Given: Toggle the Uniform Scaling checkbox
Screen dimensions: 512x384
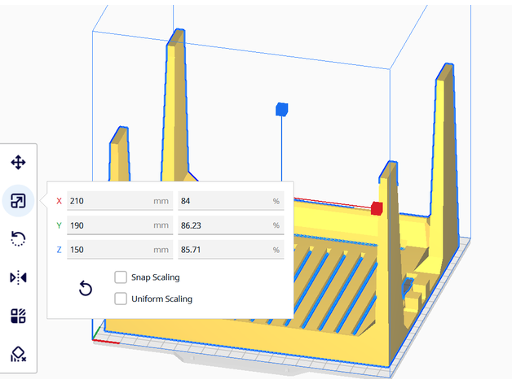Looking at the screenshot, I should [x=121, y=299].
